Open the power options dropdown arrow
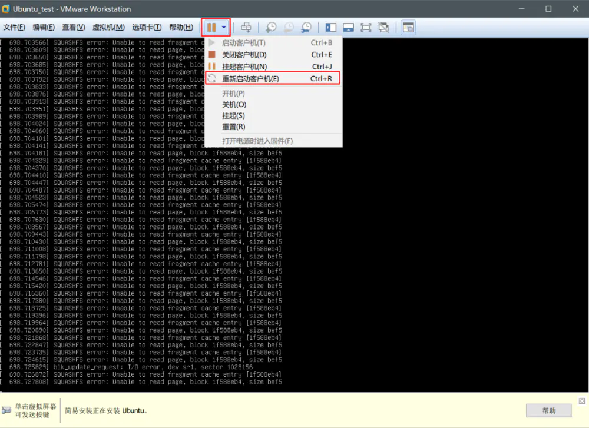589x428 pixels. click(224, 28)
